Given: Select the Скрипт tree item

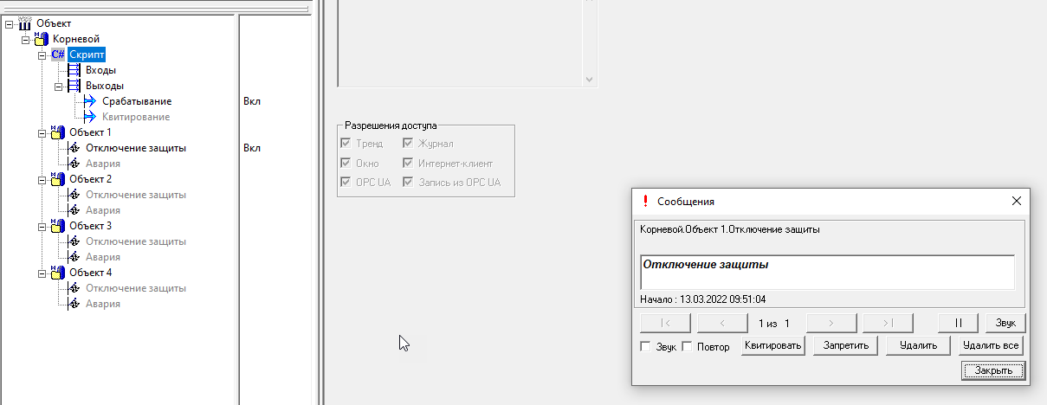Looking at the screenshot, I should [x=88, y=55].
